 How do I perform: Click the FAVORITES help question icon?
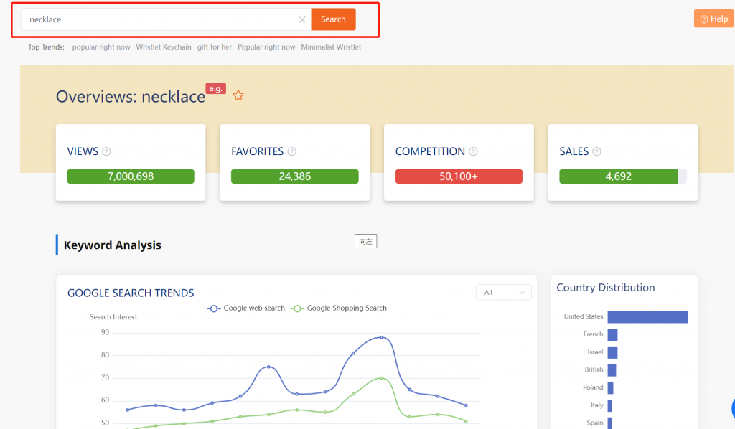pyautogui.click(x=291, y=151)
